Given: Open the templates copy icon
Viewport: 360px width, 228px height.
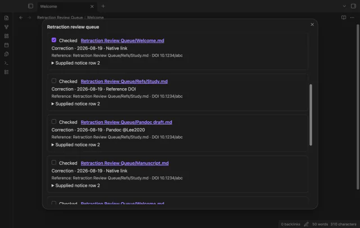Looking at the screenshot, I should pyautogui.click(x=6, y=54).
